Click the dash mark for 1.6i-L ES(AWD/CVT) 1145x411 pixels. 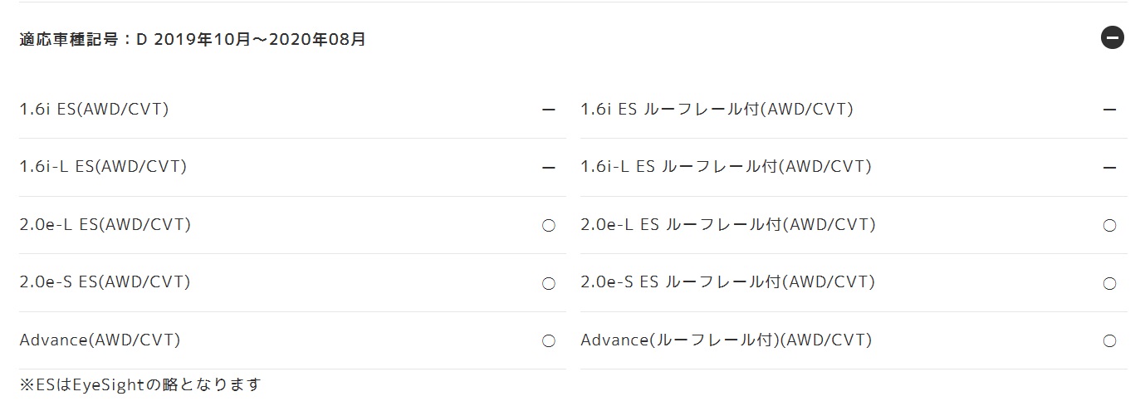coord(548,168)
